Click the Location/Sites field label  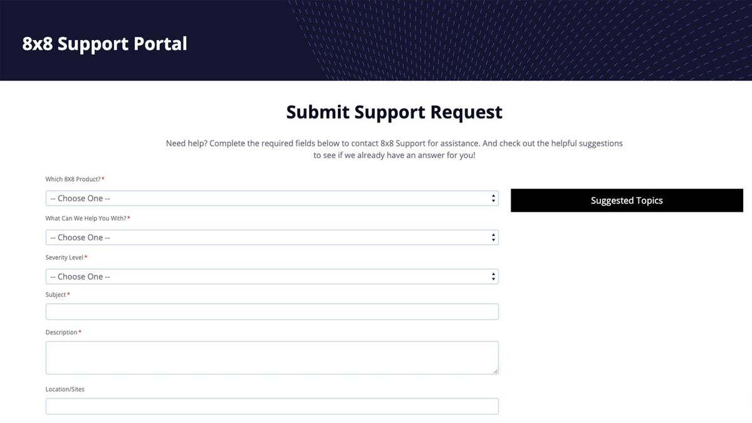tap(65, 389)
